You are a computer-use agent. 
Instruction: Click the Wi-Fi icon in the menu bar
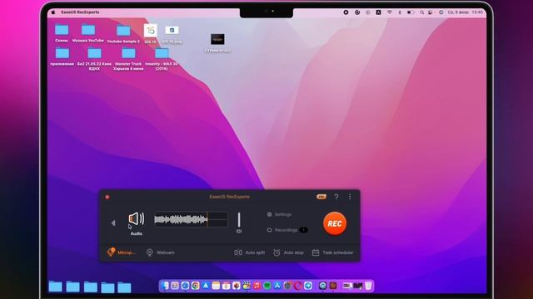390,12
